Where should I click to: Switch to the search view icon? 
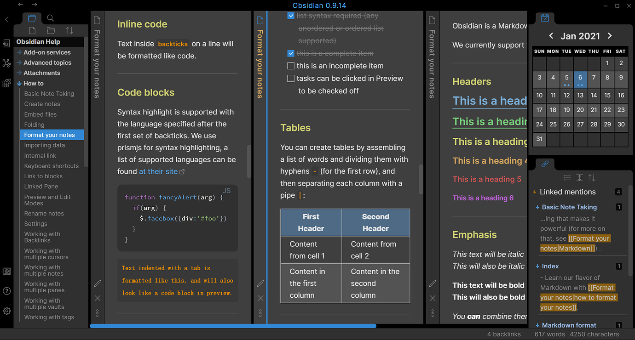coord(50,18)
